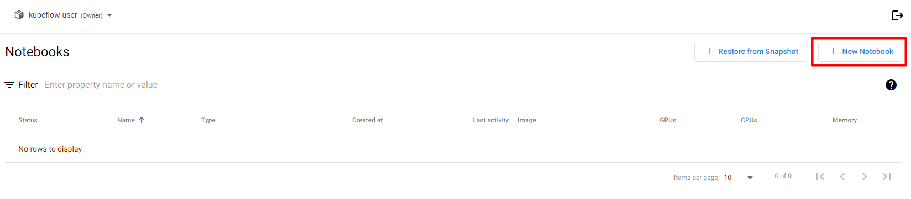This screenshot has height=199, width=911.
Task: Click the Memory column header
Action: coord(845,120)
